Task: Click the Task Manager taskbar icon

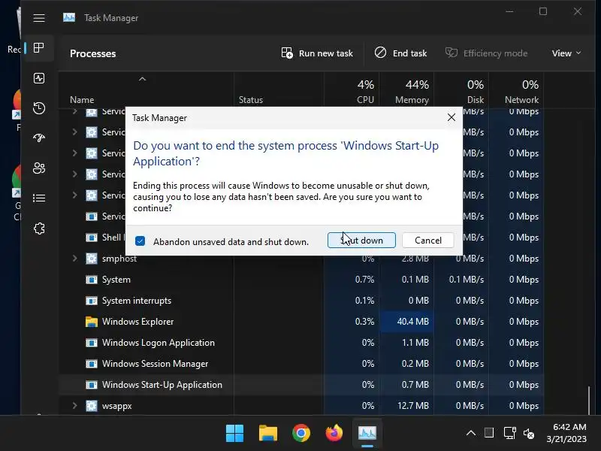Action: pos(367,434)
